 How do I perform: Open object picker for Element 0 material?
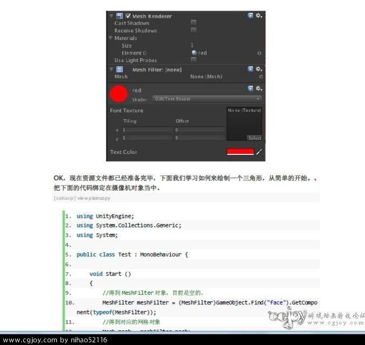[259, 53]
